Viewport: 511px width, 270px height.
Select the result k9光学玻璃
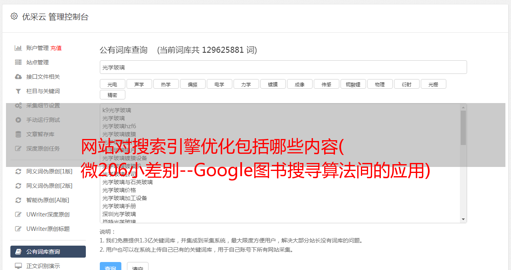click(117, 110)
